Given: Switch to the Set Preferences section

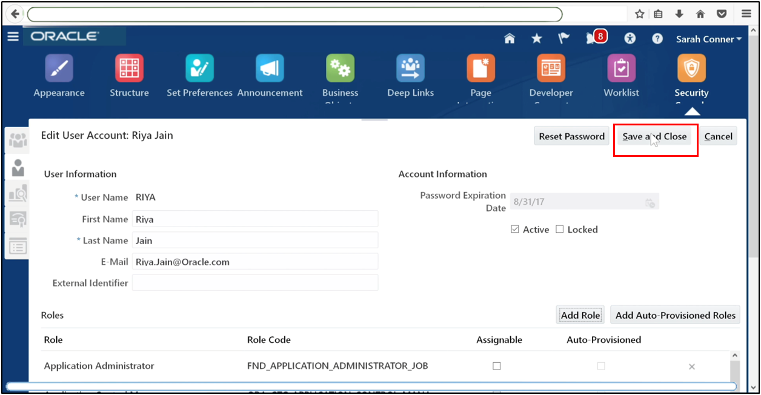Looking at the screenshot, I should pyautogui.click(x=199, y=68).
